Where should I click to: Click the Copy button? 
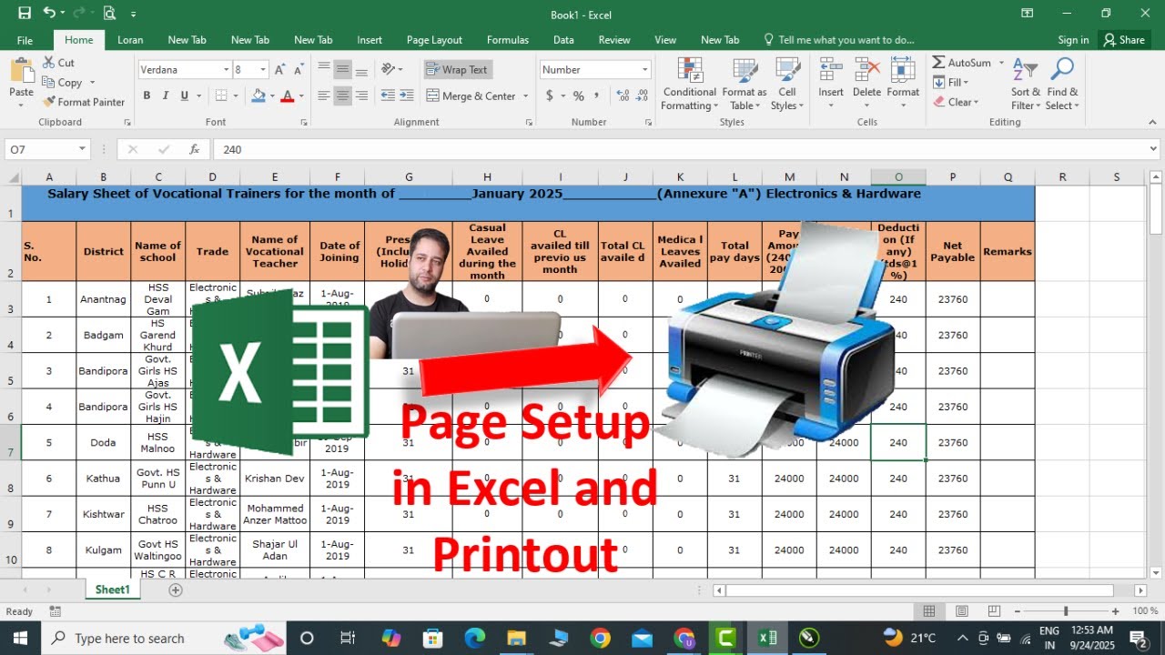(69, 83)
